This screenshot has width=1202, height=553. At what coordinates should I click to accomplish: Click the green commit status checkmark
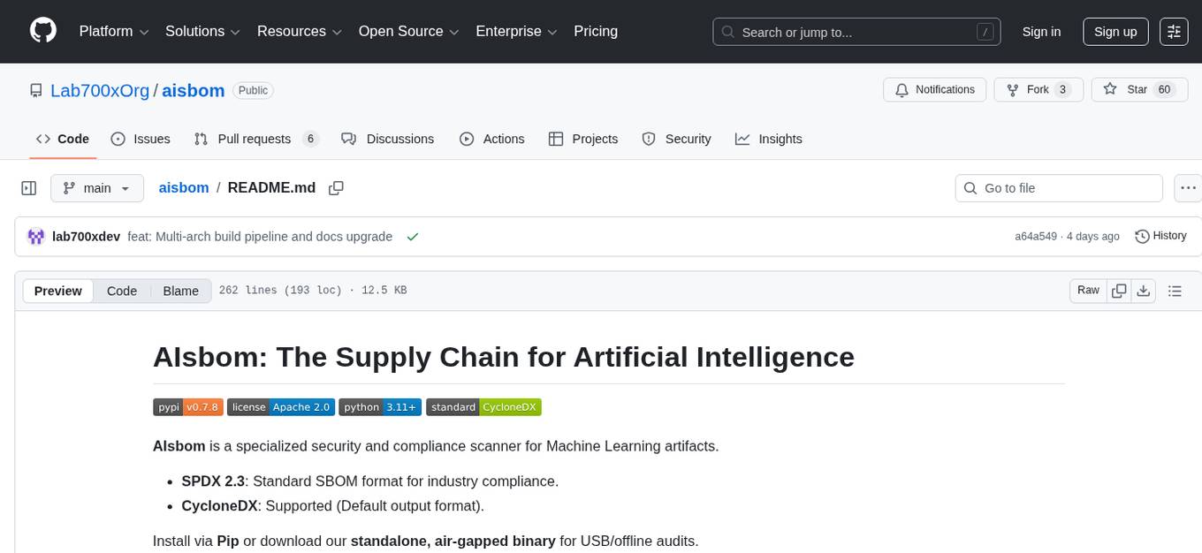coord(412,237)
